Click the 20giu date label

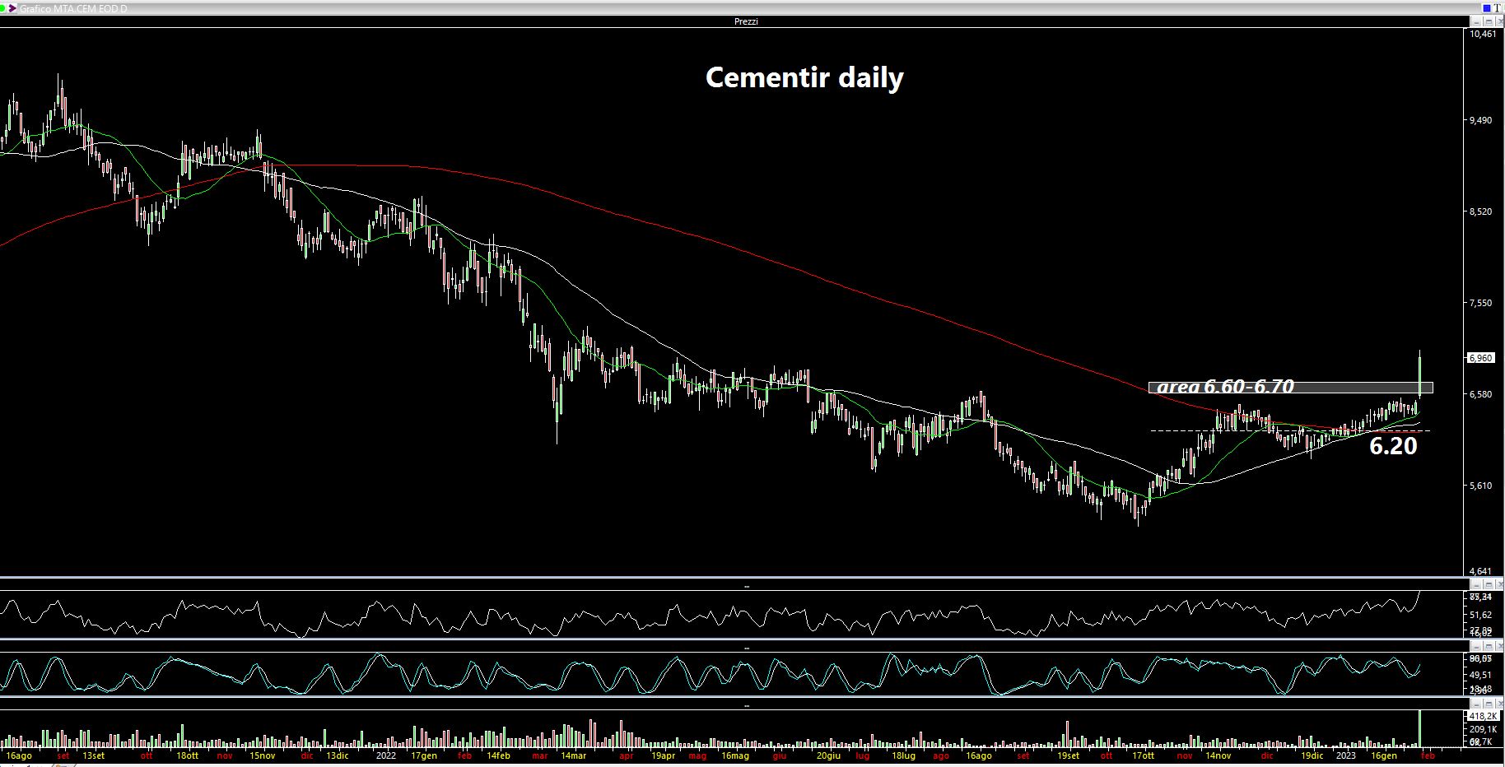point(828,755)
